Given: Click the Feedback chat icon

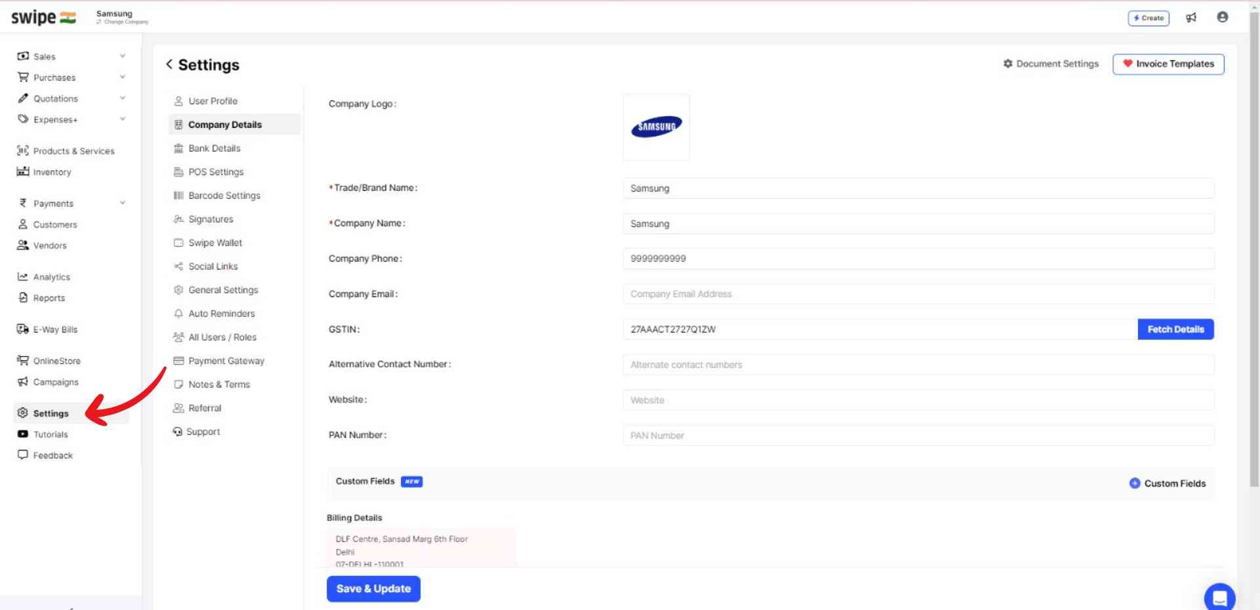Looking at the screenshot, I should click(x=23, y=455).
